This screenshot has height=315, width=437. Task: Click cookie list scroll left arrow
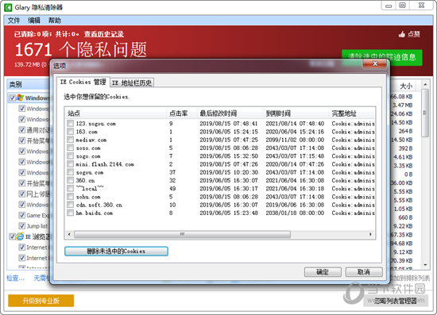click(x=69, y=234)
